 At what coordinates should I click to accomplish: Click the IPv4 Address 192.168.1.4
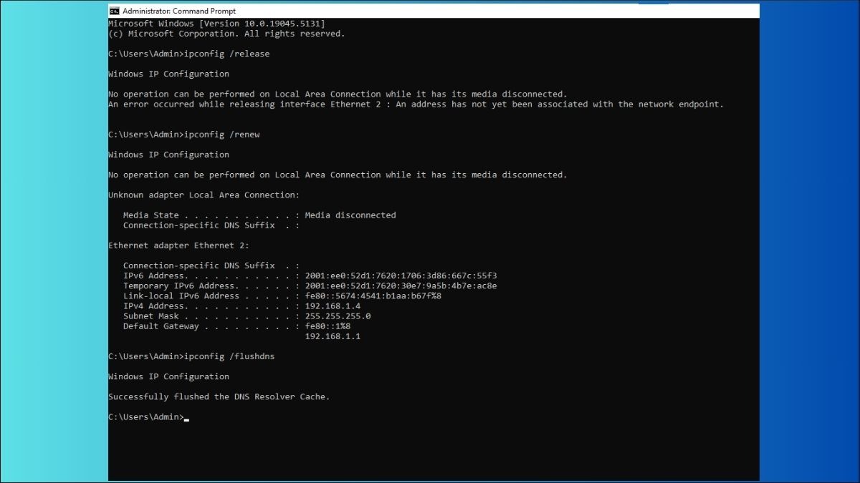[333, 306]
